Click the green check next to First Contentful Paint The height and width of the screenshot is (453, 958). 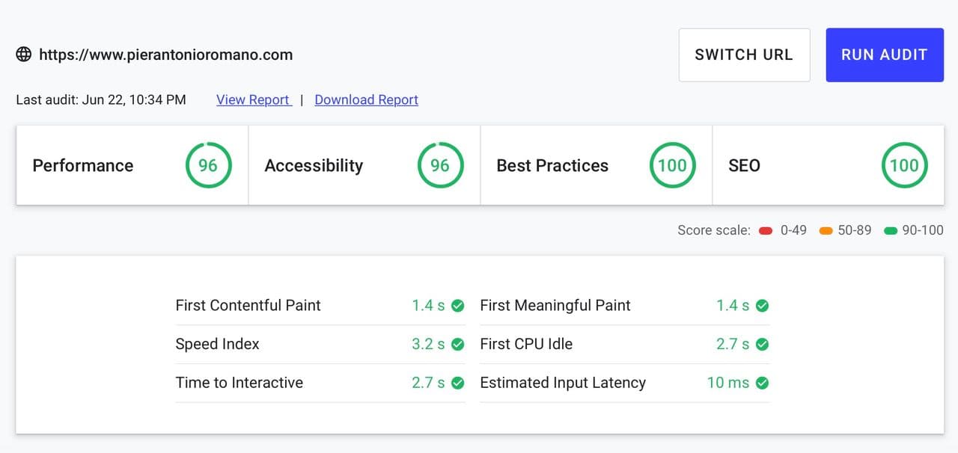tap(458, 306)
